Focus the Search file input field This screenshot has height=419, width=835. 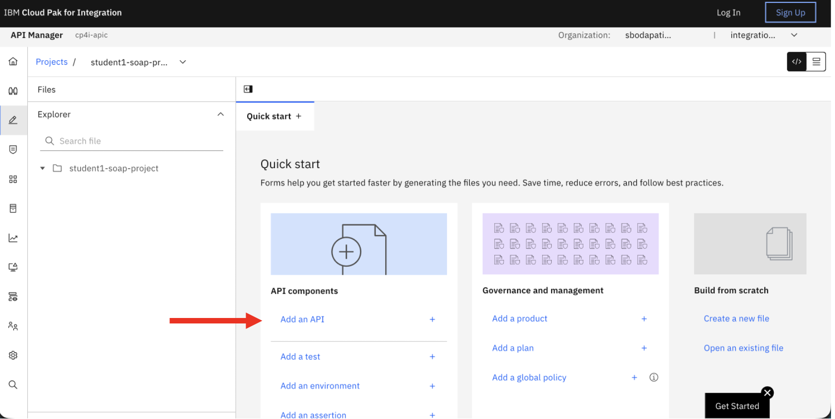pos(132,141)
